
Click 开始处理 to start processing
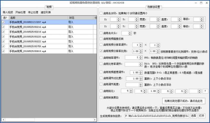tap(20, 12)
